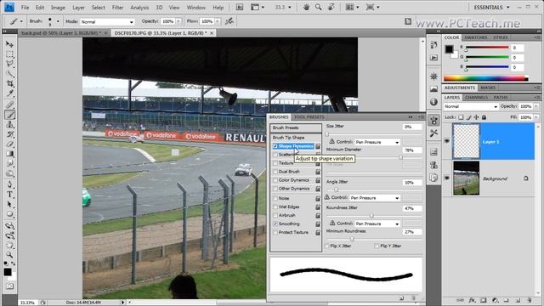544x306 pixels.
Task: Launch Bridge from application bar
Action: click(x=240, y=8)
